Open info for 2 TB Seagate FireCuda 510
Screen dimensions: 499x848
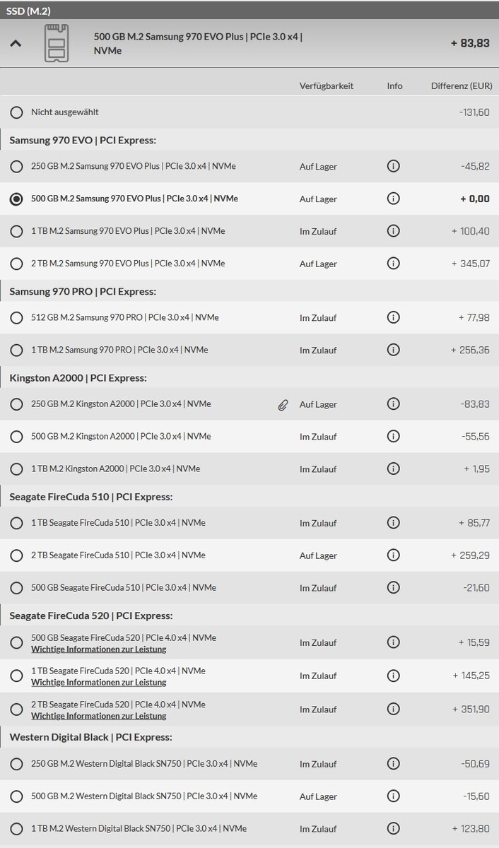pos(394,555)
